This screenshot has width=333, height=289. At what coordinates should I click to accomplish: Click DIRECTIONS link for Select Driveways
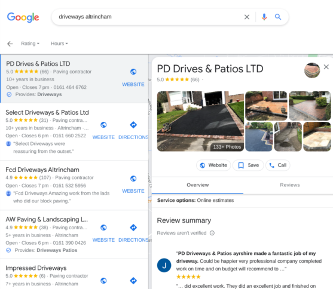click(133, 137)
